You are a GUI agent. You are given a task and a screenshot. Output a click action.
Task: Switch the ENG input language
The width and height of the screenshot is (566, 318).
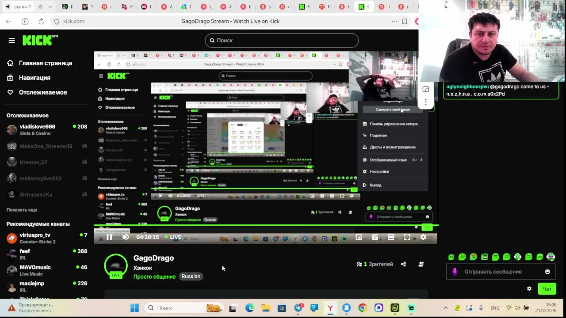495,308
